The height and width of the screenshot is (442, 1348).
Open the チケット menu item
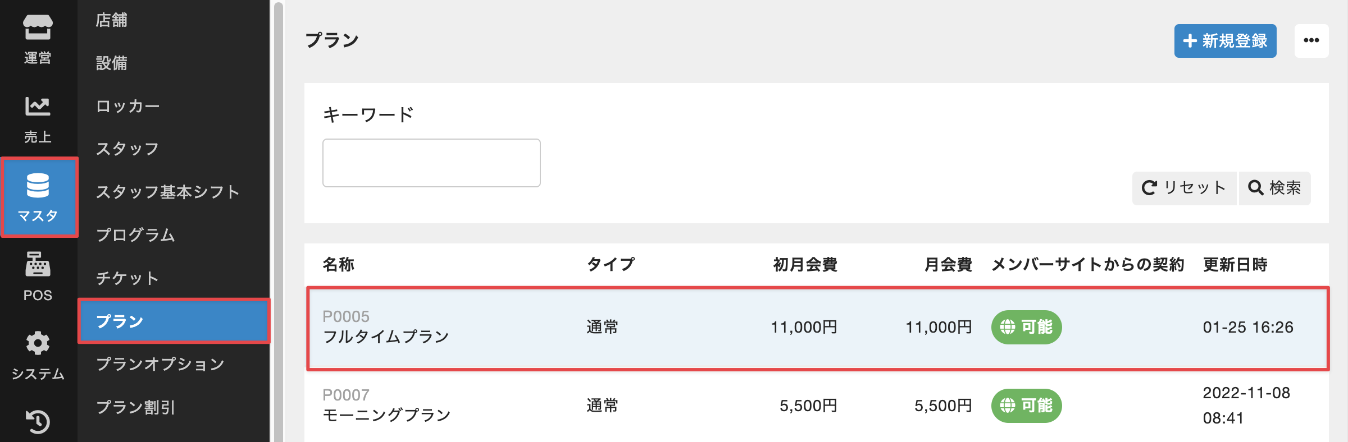(127, 278)
